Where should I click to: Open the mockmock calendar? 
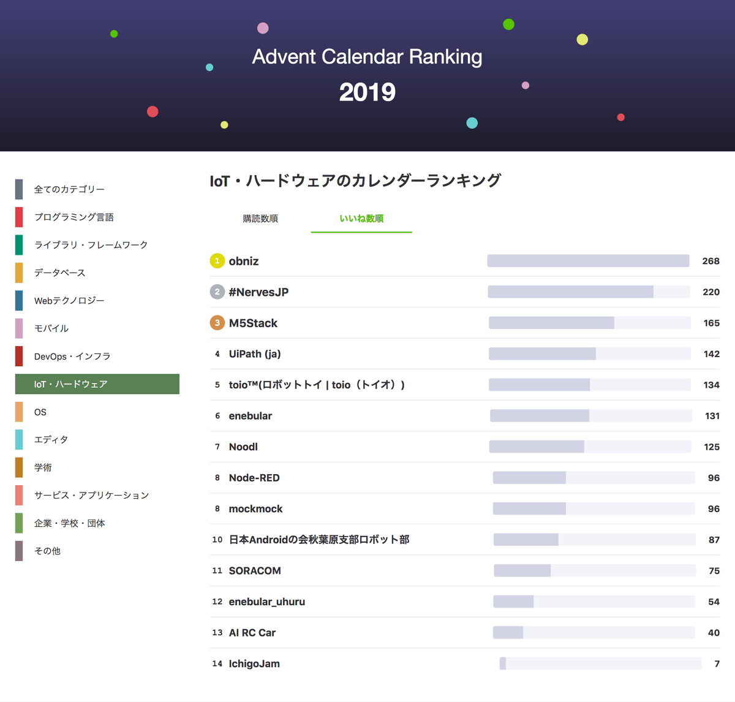256,509
